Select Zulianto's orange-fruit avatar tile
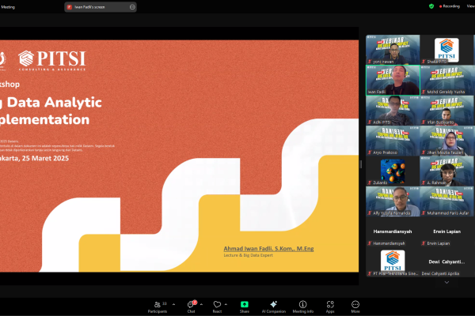 pos(393,171)
